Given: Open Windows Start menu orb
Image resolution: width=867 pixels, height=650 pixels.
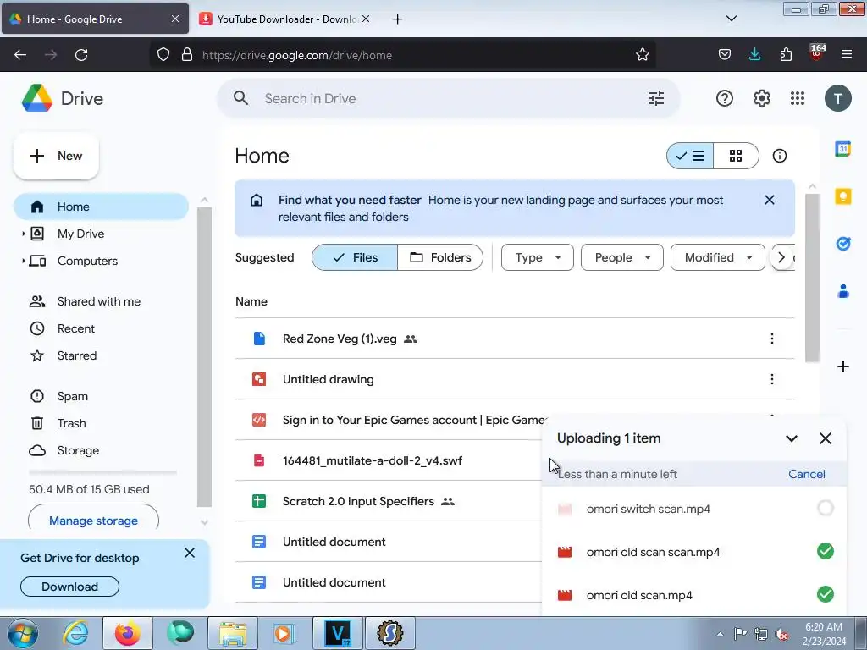Looking at the screenshot, I should tap(22, 633).
